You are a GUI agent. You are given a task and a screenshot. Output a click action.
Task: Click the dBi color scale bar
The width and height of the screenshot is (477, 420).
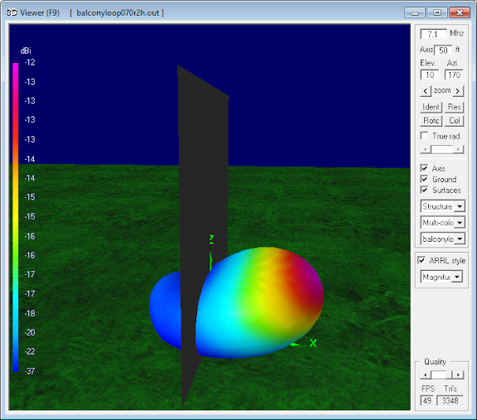(x=16, y=217)
